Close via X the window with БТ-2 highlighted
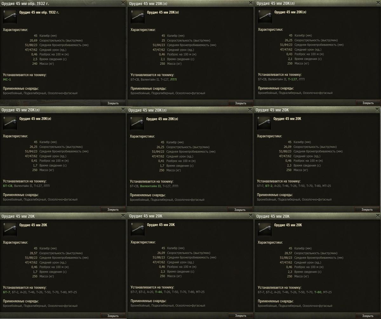The height and width of the screenshot is (319, 381). 377,109
